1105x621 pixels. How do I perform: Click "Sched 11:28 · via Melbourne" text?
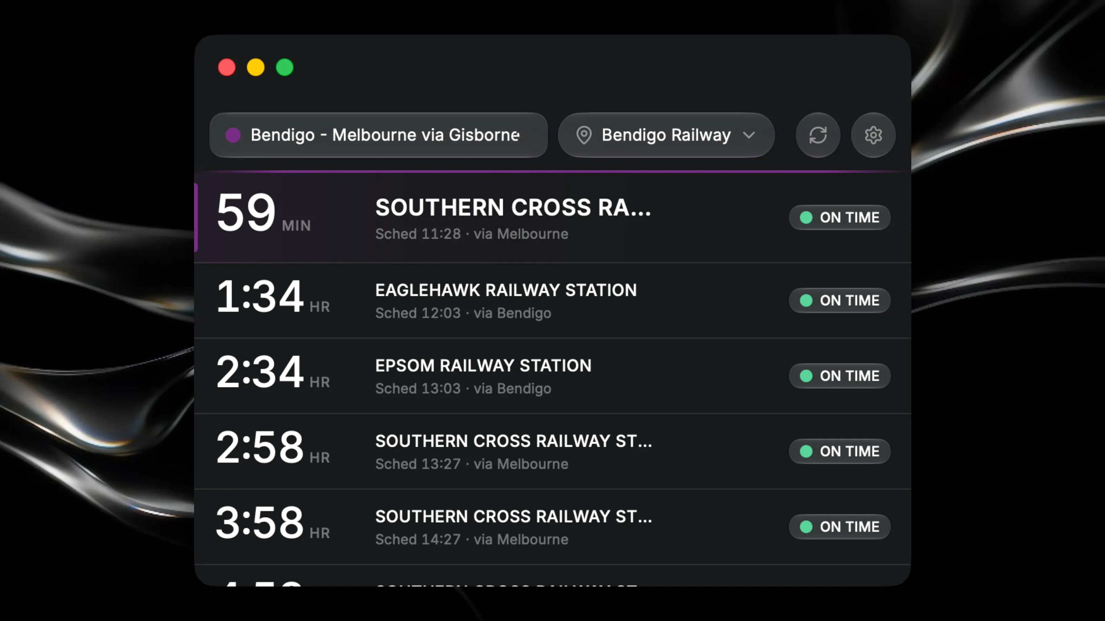coord(471,234)
